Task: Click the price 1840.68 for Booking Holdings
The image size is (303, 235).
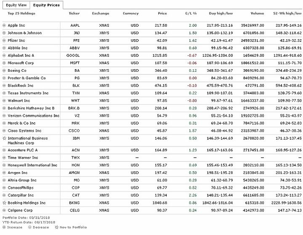Action: coord(160,203)
